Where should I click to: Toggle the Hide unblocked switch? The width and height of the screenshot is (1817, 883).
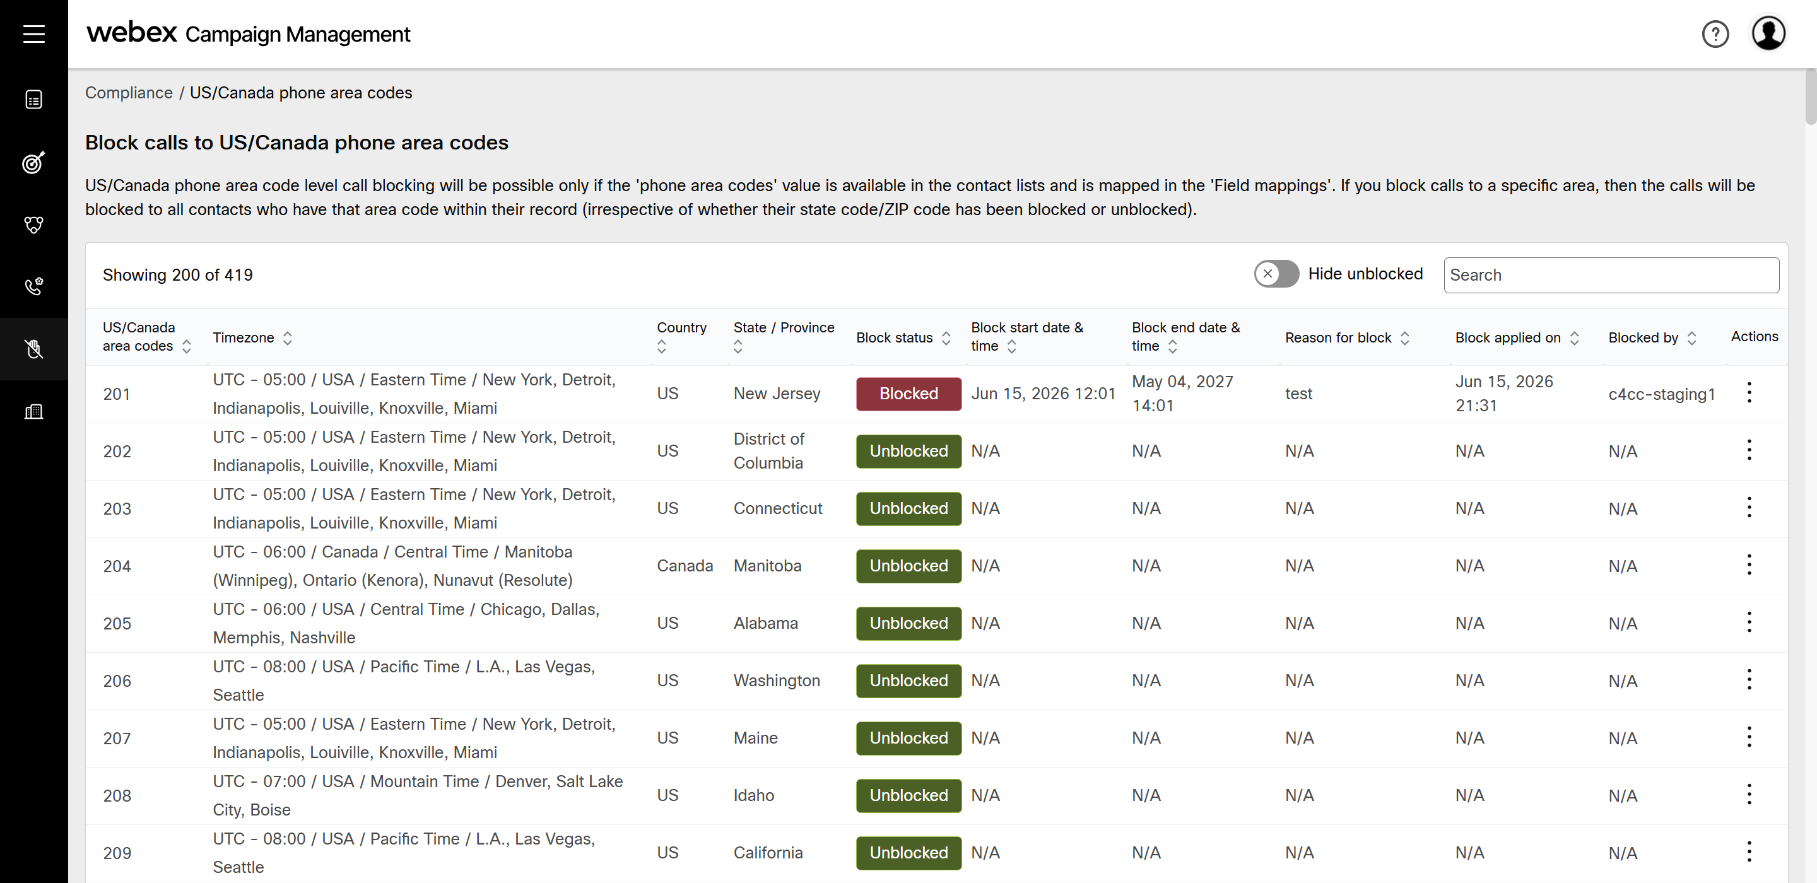point(1276,274)
